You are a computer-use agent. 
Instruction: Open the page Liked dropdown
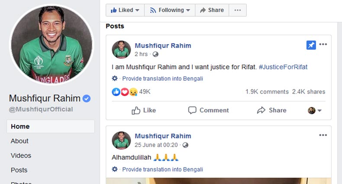(x=125, y=10)
